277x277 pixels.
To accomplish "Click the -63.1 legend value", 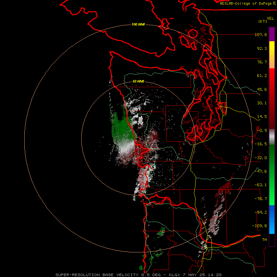I will (x=261, y=185).
